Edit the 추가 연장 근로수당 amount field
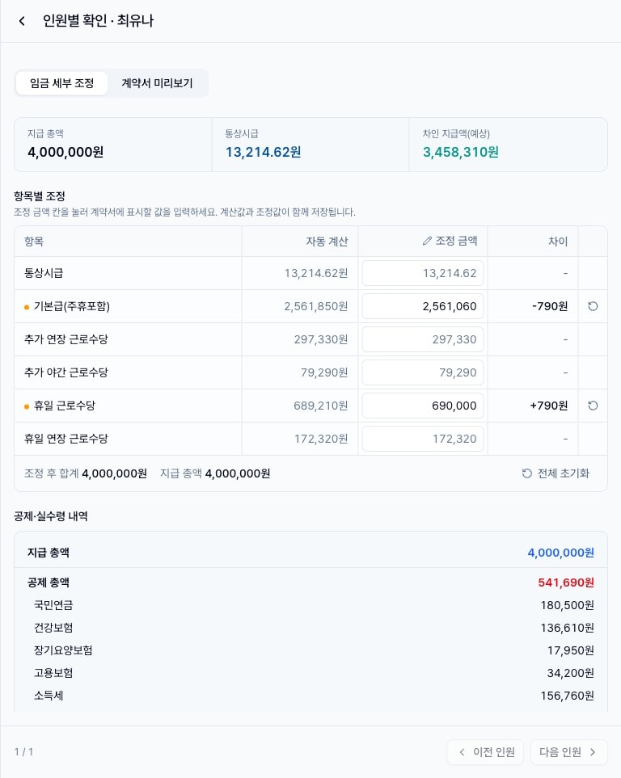 coord(423,339)
